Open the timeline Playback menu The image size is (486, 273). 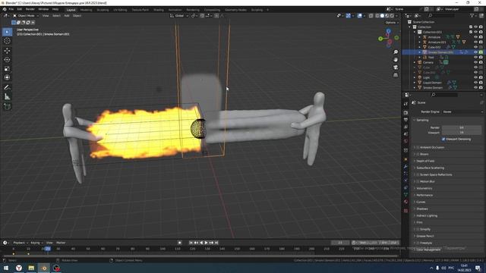(x=21, y=243)
